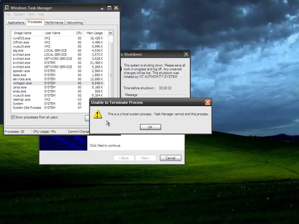Switch to the Applications tab

click(16, 22)
